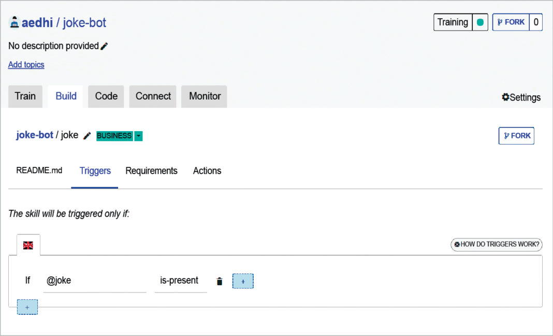The image size is (553, 336).
Task: Rename the joke skill via pencil icon
Action: tap(86, 135)
